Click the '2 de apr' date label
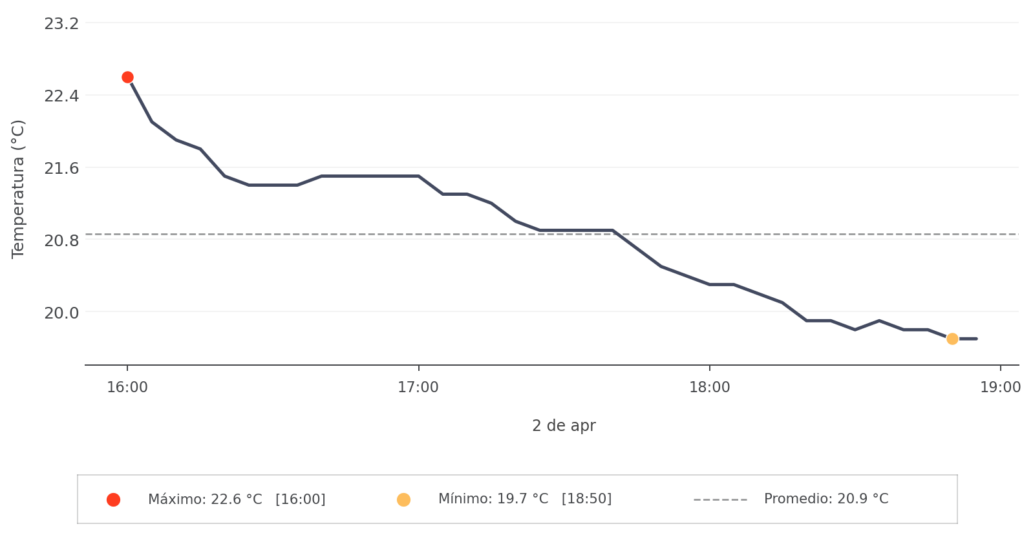Viewport: 1033px width, 535px height. coord(564,426)
